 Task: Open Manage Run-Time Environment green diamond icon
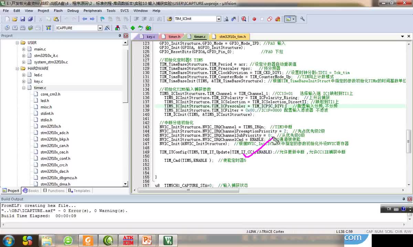pyautogui.click(x=133, y=28)
